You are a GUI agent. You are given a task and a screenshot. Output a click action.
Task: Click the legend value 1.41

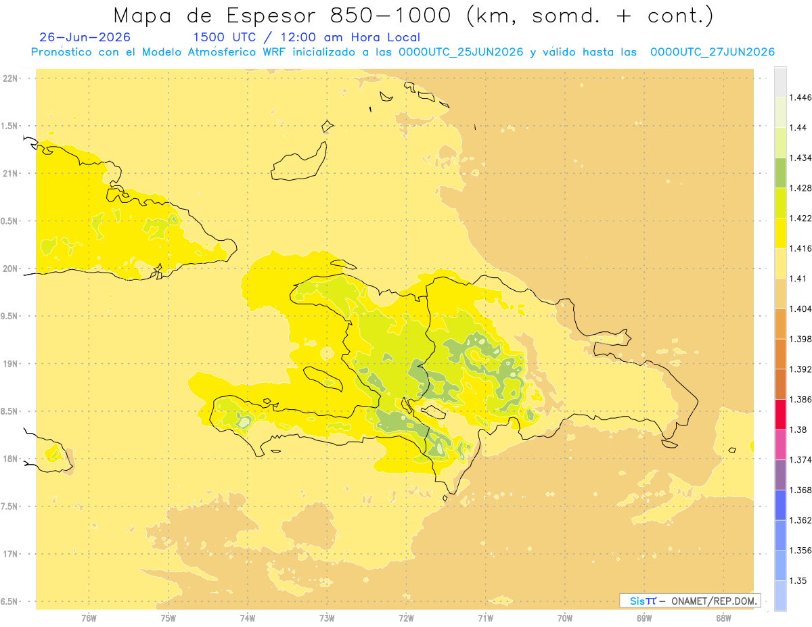(798, 279)
